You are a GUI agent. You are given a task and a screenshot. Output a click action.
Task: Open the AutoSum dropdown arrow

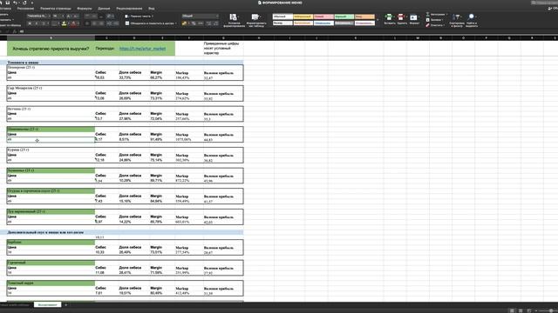point(447,15)
